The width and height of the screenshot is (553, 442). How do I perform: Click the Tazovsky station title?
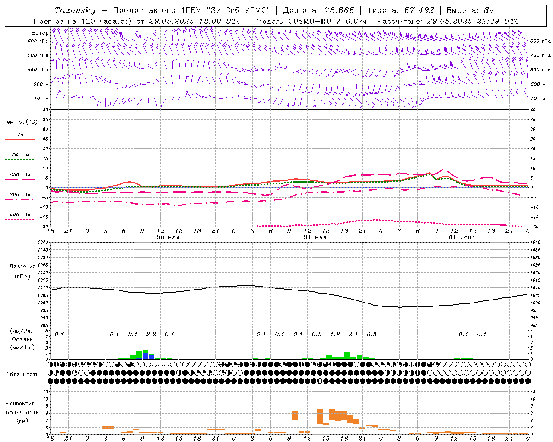75,10
